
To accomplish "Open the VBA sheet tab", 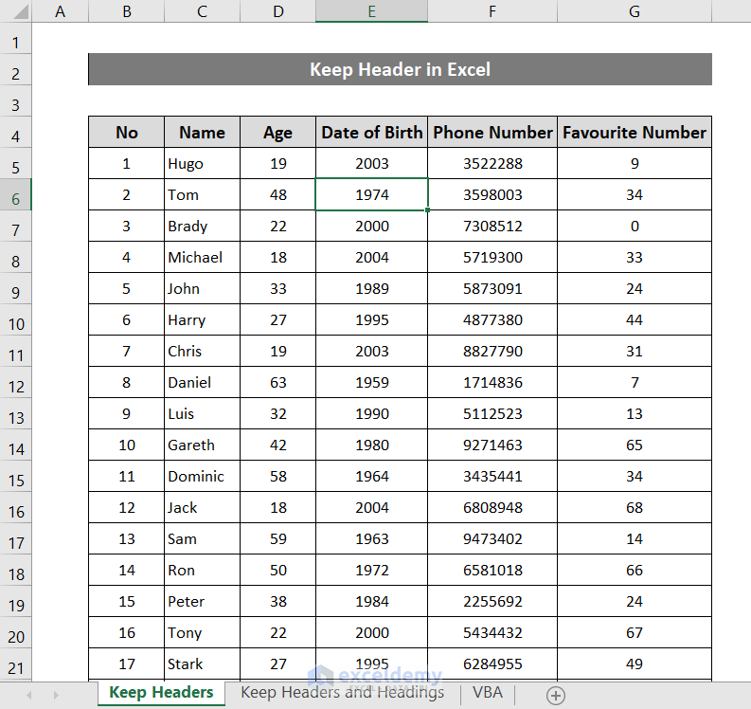I will pyautogui.click(x=488, y=693).
